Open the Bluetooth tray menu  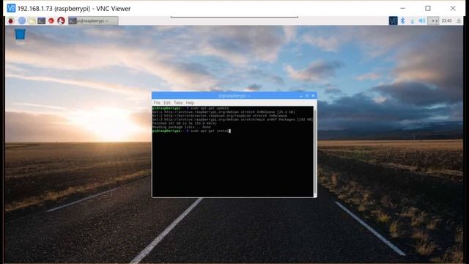402,21
